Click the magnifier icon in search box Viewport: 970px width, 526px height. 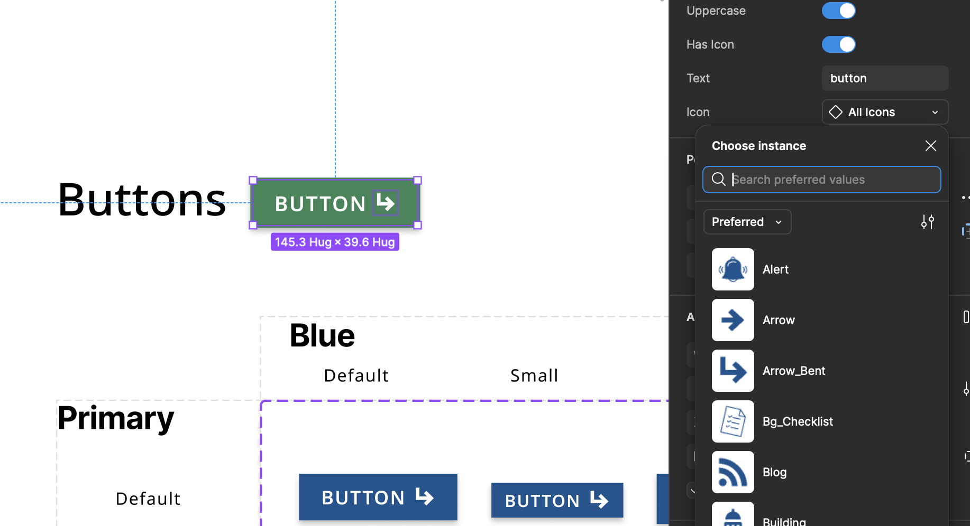[718, 180]
